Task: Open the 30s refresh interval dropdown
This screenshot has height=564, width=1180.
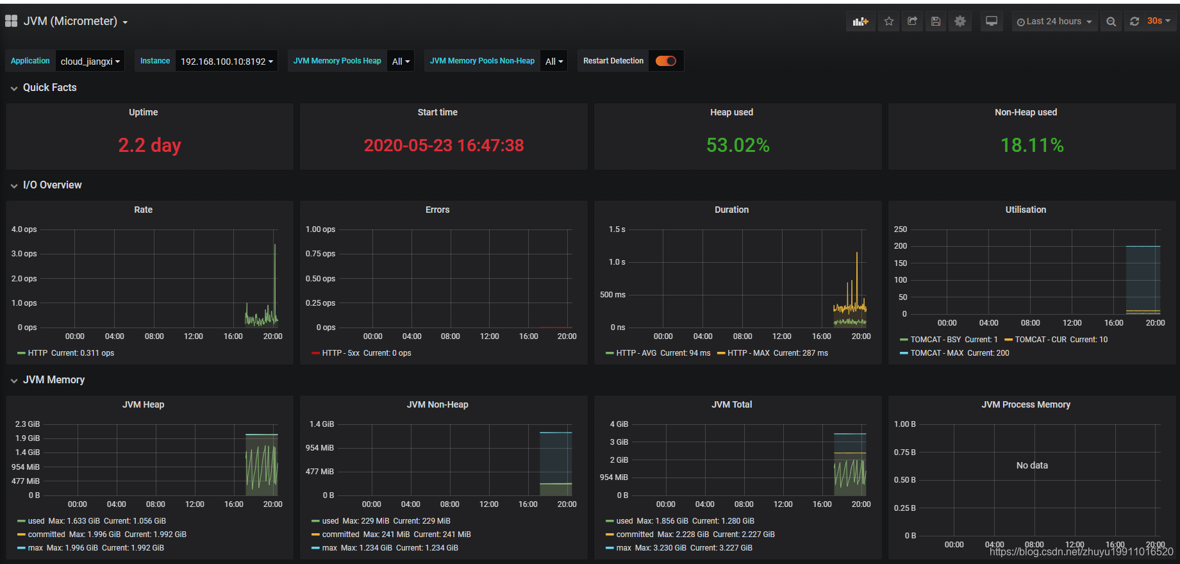Action: pyautogui.click(x=1159, y=21)
